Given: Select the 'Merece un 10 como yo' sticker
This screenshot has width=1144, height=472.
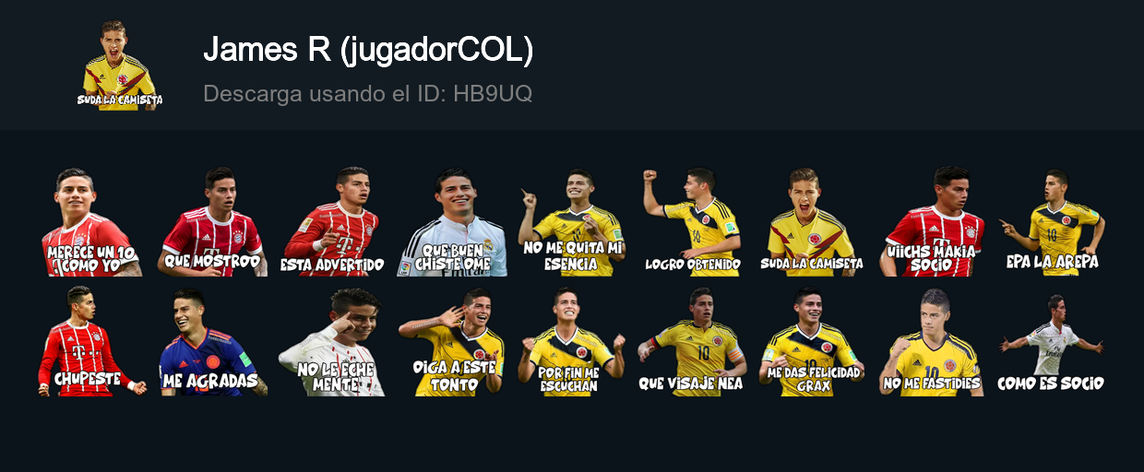Looking at the screenshot, I should point(91,222).
